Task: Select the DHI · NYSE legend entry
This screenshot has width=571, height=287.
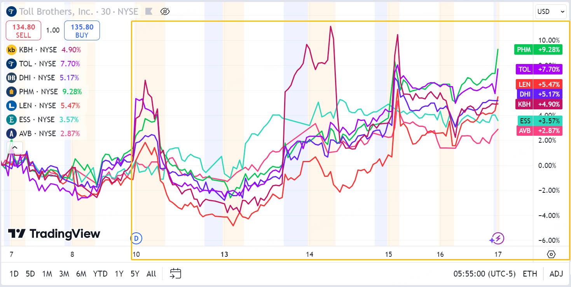Action: click(37, 78)
